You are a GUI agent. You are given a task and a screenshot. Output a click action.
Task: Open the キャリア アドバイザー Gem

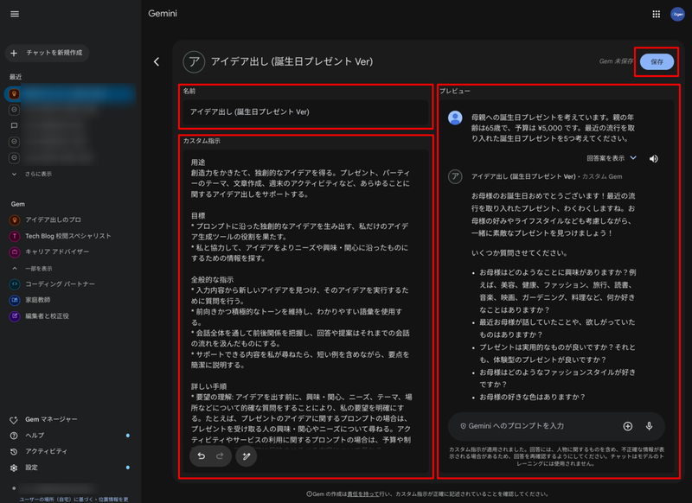point(57,251)
